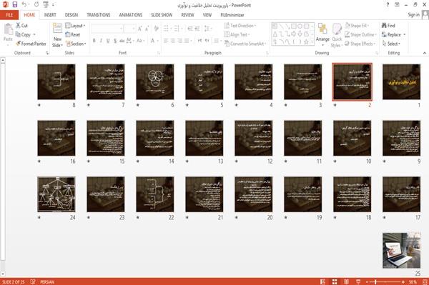Click the Copy button
429x285 pixels.
(23, 35)
